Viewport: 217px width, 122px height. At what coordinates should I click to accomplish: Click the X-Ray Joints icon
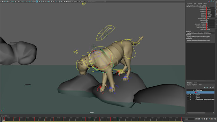pos(69,1)
